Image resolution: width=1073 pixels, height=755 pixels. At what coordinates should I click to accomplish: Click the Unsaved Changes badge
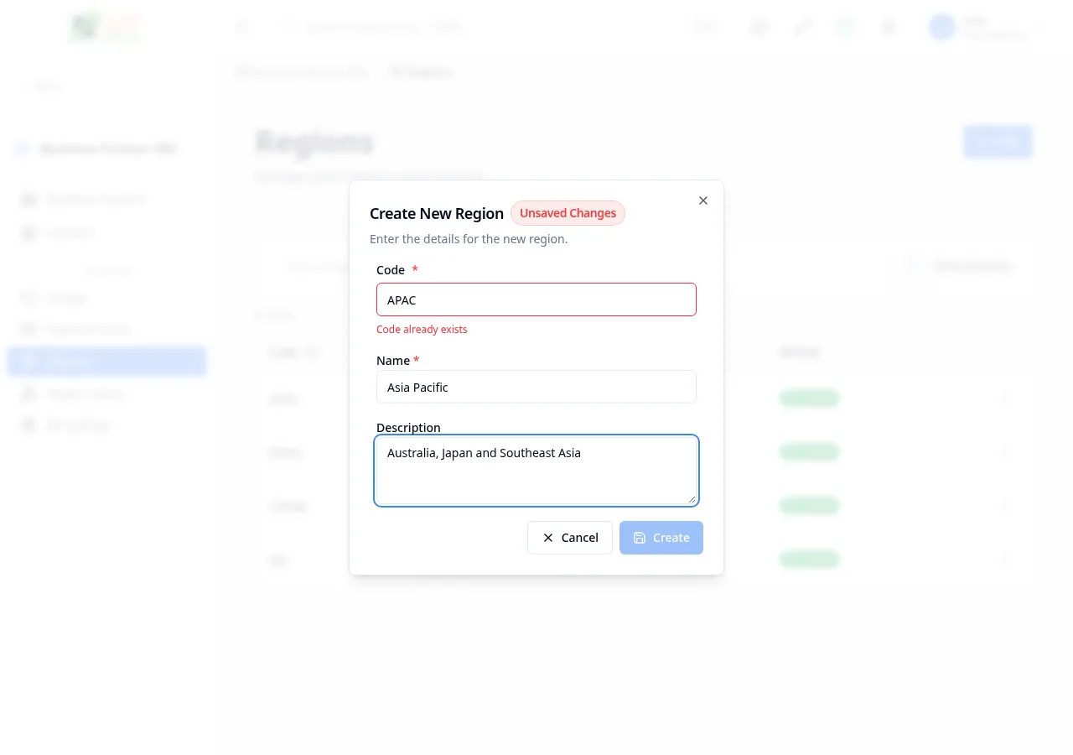pyautogui.click(x=568, y=213)
